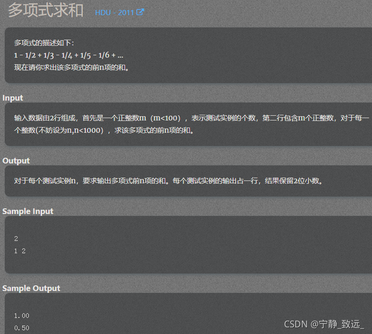The image size is (372, 334).
Task: Click the Output section heading
Action: click(x=16, y=161)
